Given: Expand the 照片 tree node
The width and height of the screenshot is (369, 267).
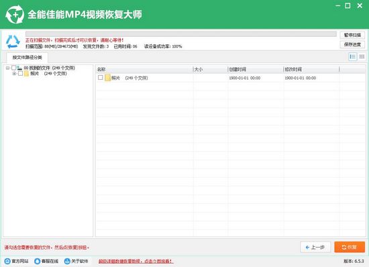Looking at the screenshot, I should point(14,74).
